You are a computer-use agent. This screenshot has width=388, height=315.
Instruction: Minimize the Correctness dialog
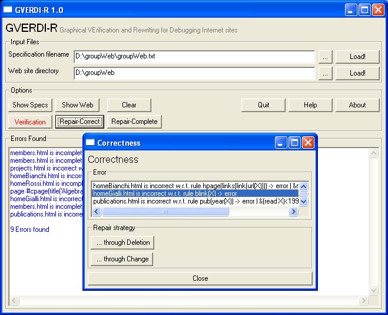pos(281,143)
